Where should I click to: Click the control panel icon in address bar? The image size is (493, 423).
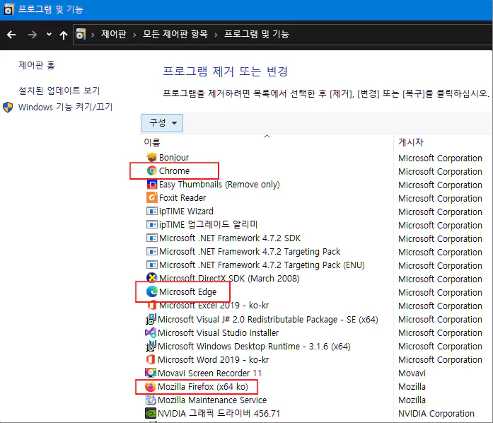(x=81, y=34)
